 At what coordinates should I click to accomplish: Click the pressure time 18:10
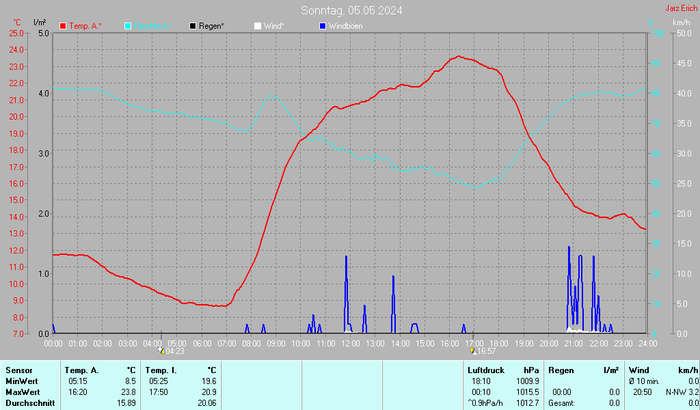pyautogui.click(x=481, y=381)
